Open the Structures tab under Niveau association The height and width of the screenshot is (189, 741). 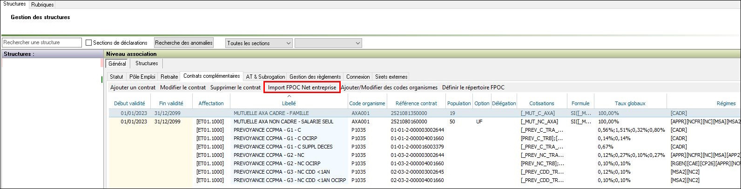147,63
